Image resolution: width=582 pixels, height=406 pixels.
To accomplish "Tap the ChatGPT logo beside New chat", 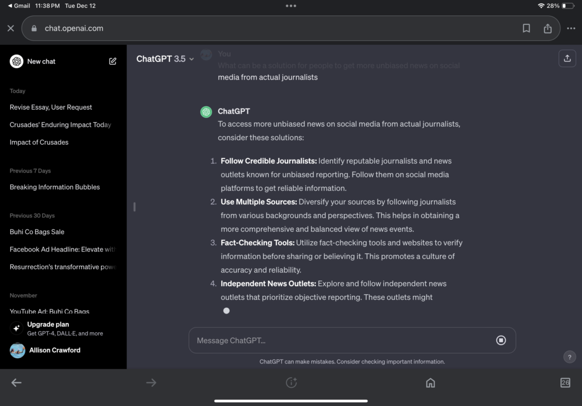I will pyautogui.click(x=16, y=61).
